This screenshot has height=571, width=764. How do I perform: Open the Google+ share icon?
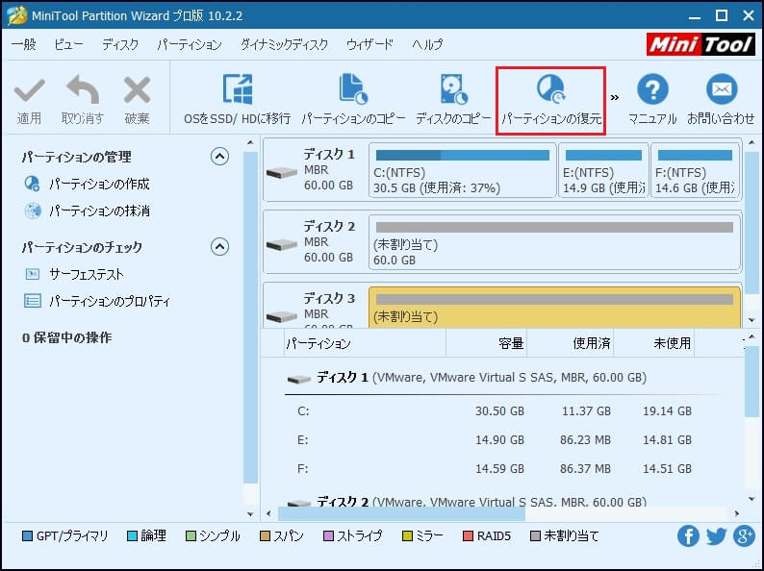pyautogui.click(x=744, y=536)
